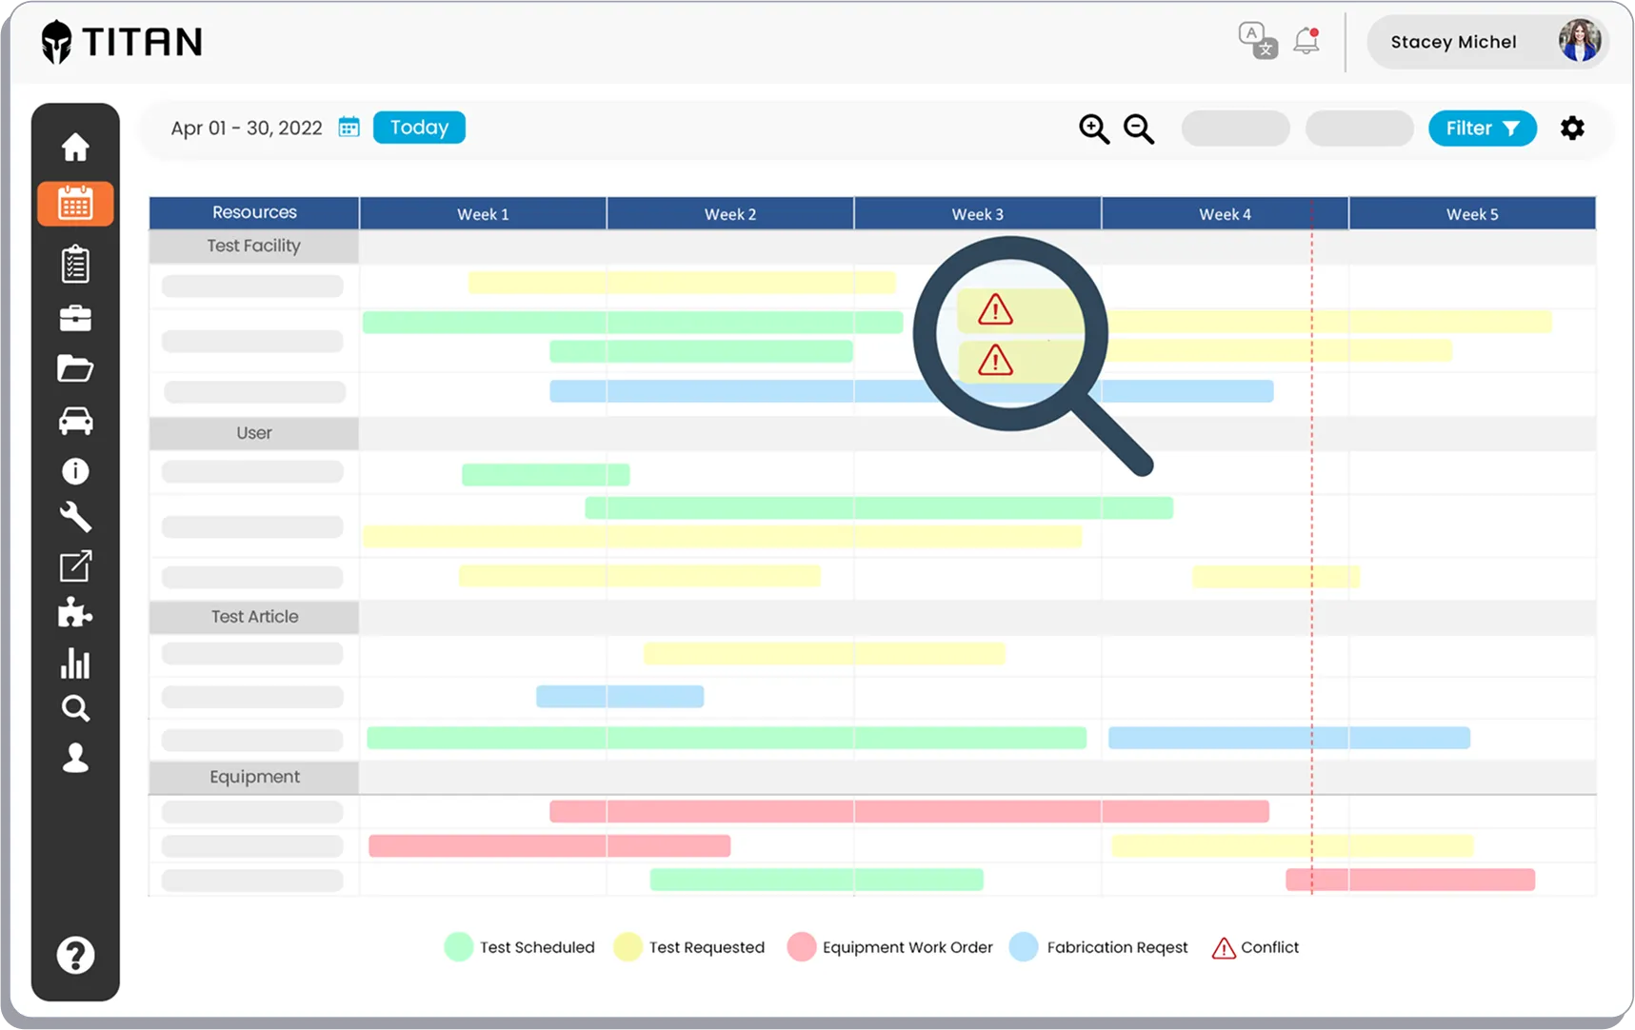Open the bar chart reports section
The height and width of the screenshot is (1030, 1635).
75,664
